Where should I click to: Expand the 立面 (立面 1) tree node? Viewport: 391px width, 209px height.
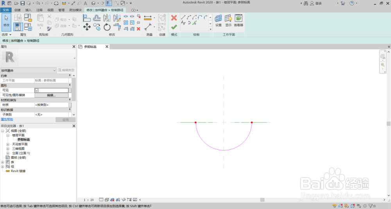pos(8,153)
